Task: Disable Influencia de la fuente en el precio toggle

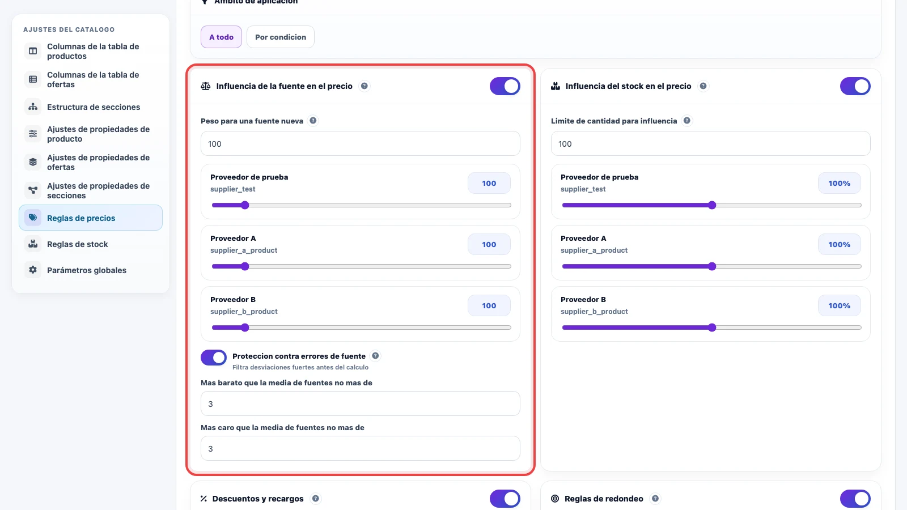Action: pyautogui.click(x=505, y=86)
